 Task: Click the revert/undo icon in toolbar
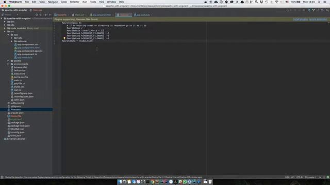[x=322, y=10]
